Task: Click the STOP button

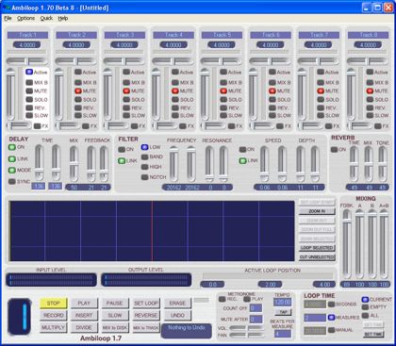Action: coord(54,304)
